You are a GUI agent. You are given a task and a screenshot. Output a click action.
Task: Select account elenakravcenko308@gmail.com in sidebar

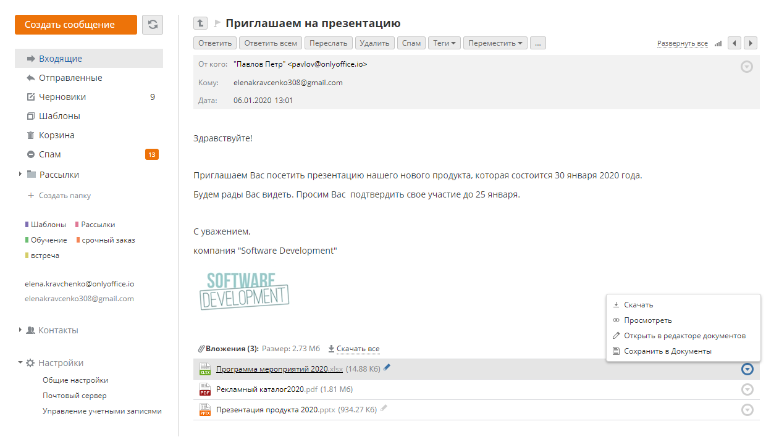[x=79, y=299]
